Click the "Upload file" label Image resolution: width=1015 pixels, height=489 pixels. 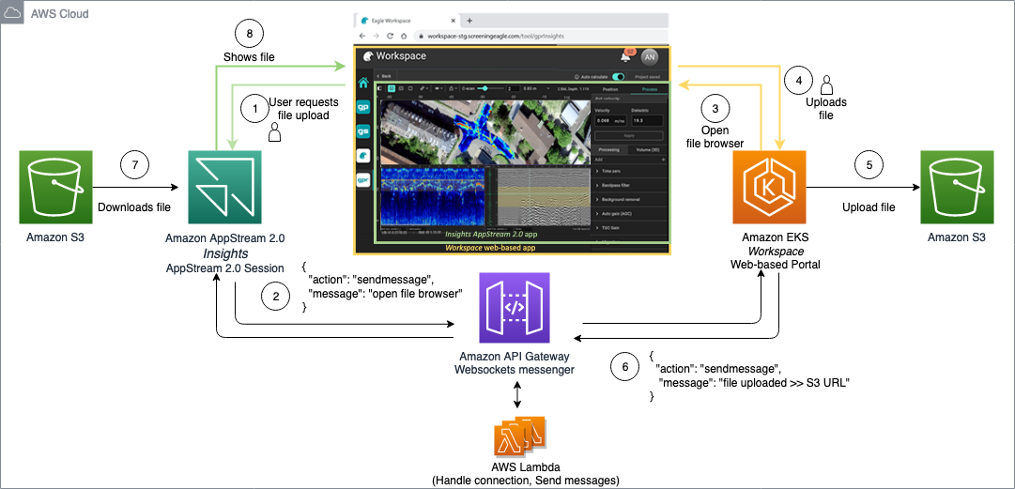(869, 207)
